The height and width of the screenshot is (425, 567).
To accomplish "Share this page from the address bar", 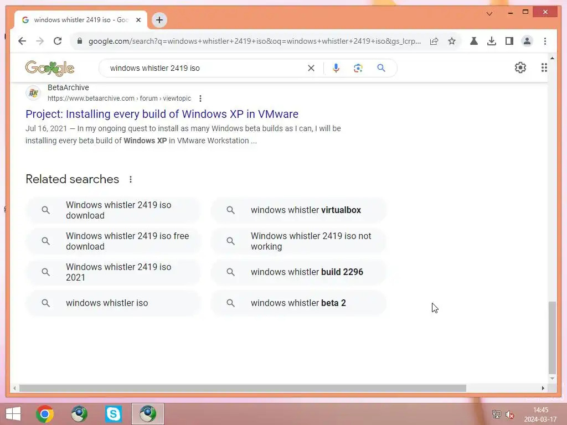I will pos(434,41).
